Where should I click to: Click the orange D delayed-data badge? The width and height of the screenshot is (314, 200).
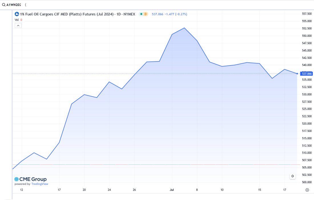tap(146, 14)
